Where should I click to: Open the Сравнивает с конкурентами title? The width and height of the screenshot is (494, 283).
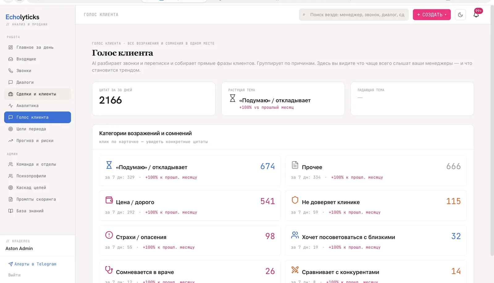point(340,272)
